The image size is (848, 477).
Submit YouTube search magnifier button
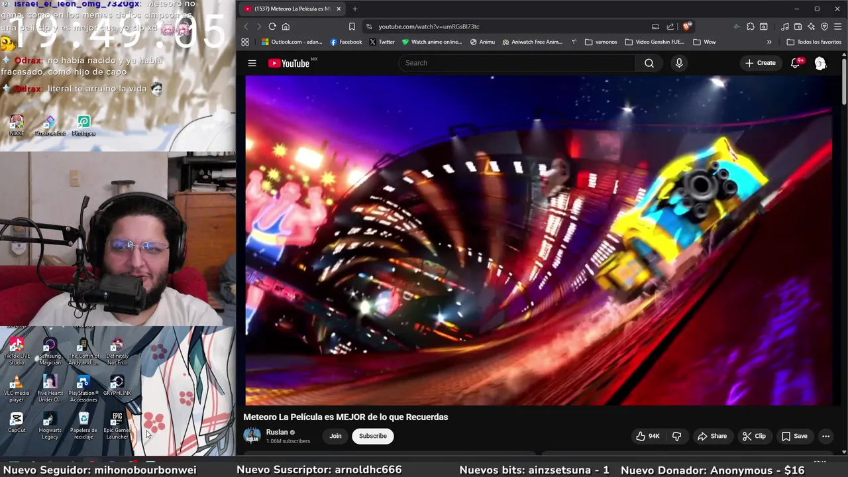[649, 63]
